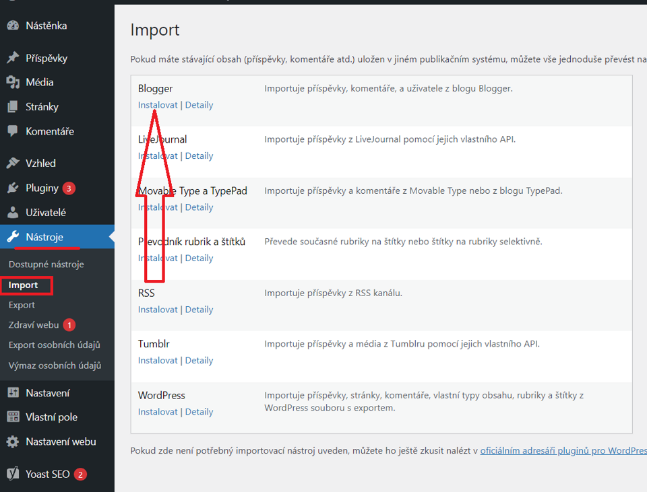
Task: Click the RSS importer name
Action: (146, 293)
